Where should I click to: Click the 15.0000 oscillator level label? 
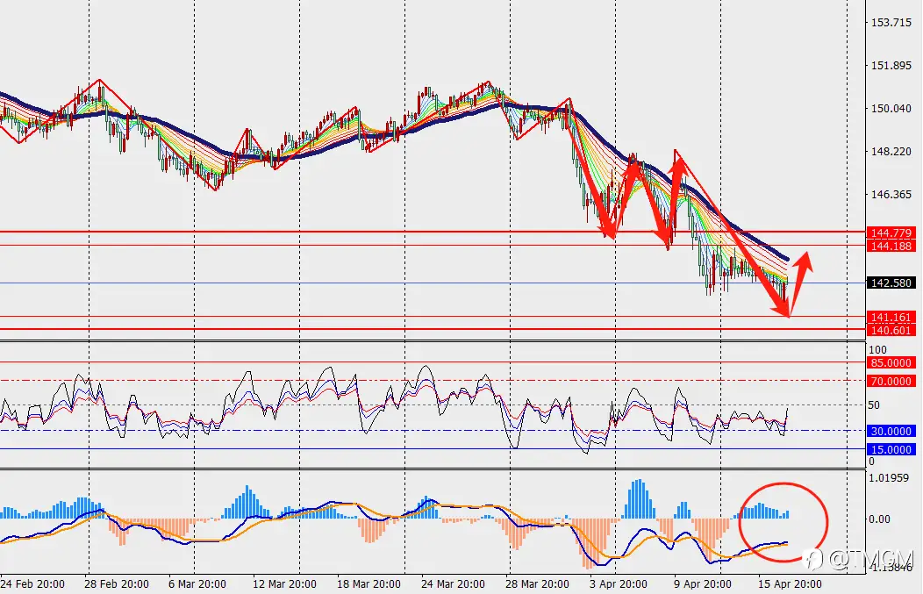[891, 449]
